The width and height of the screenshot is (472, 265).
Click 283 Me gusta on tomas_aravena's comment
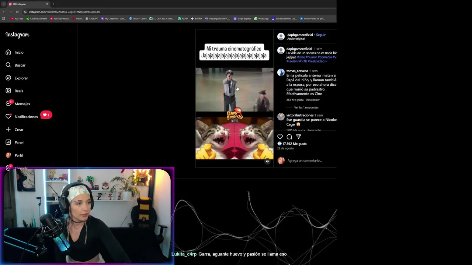coord(295,100)
